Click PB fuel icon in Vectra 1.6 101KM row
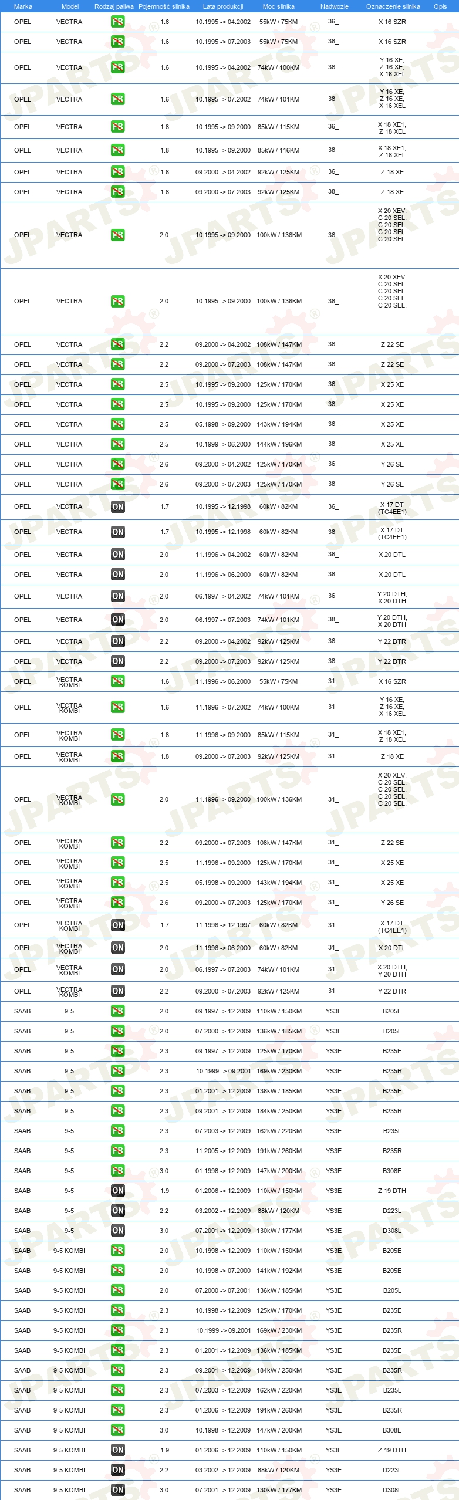 coord(117,99)
